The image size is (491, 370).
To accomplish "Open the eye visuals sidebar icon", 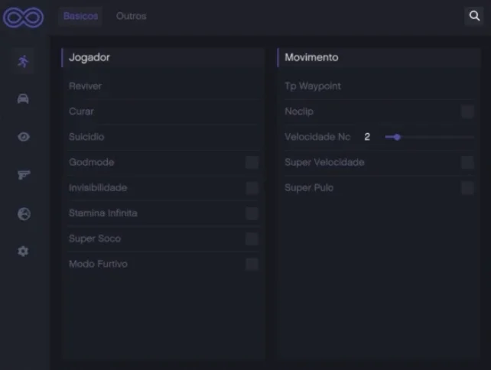I will point(24,137).
